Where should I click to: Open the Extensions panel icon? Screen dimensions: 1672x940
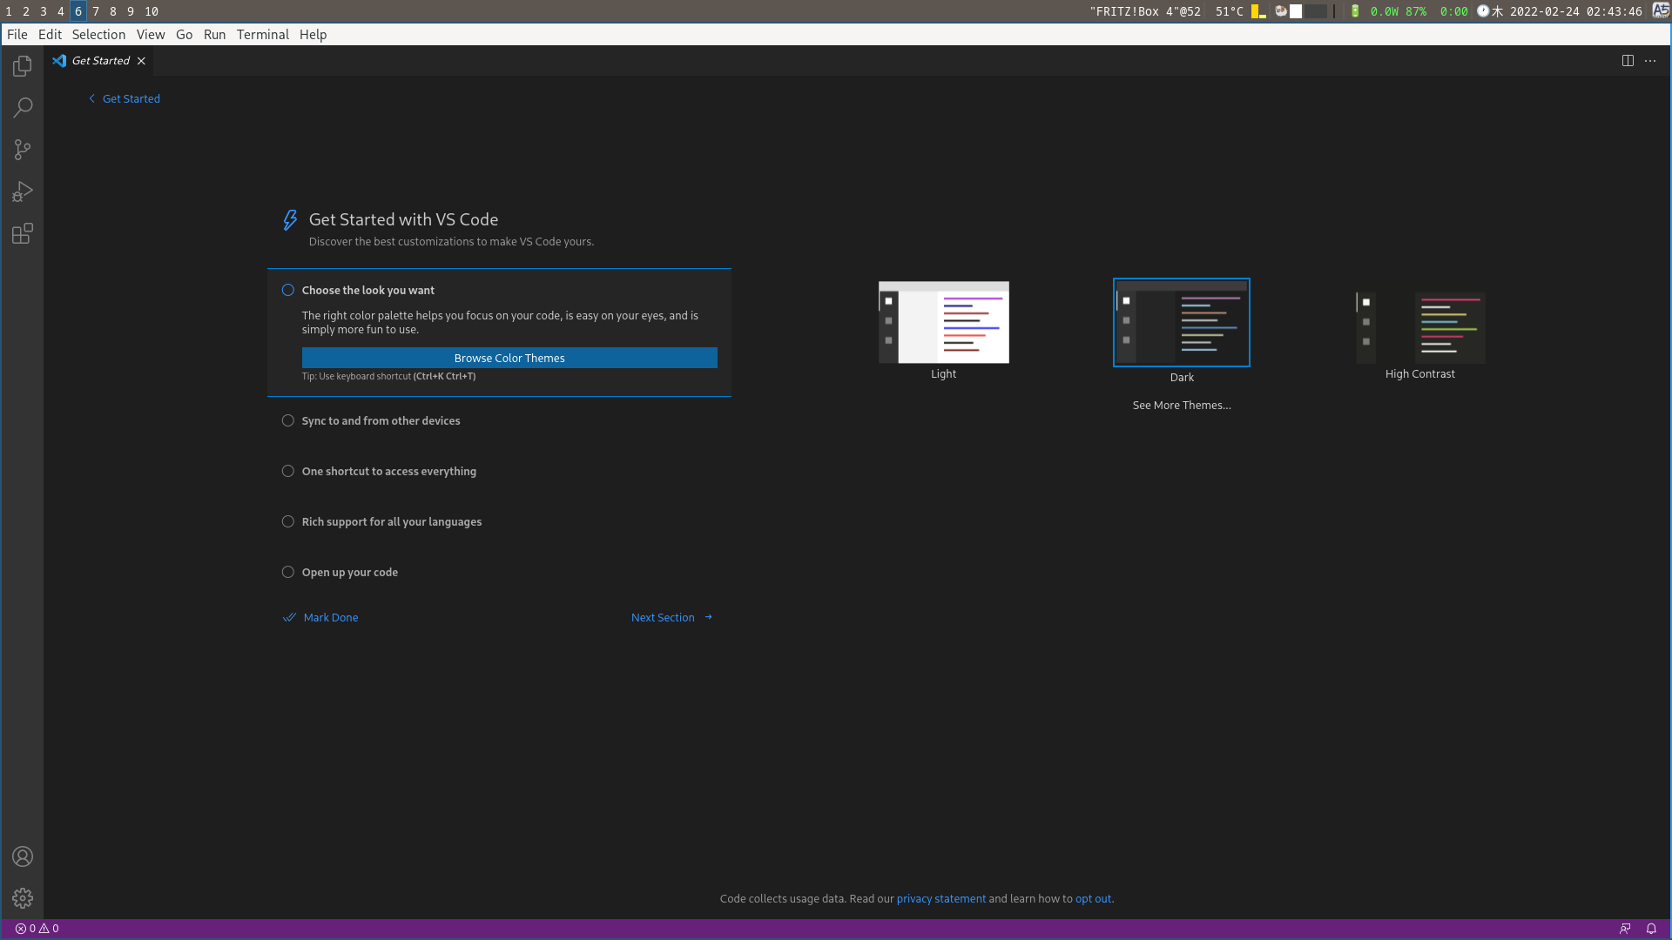click(x=22, y=233)
